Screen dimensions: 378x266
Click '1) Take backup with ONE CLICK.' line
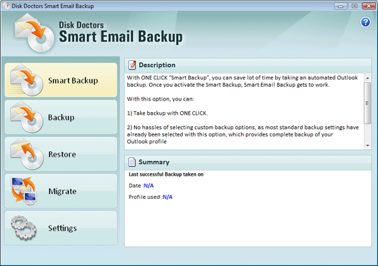[x=167, y=113]
